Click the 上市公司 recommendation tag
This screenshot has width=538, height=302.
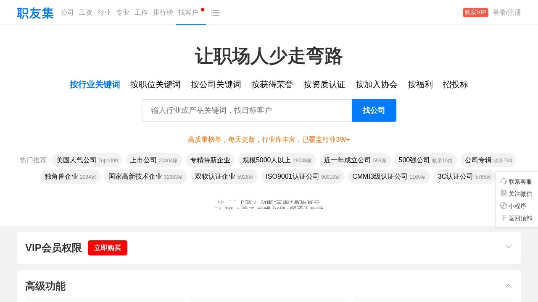click(153, 160)
